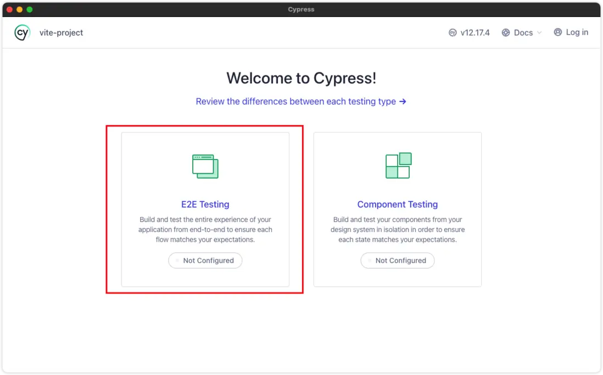Click the Log in button

pyautogui.click(x=571, y=32)
